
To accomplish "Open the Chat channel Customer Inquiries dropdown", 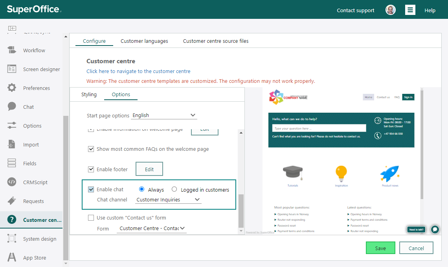I will [x=168, y=199].
